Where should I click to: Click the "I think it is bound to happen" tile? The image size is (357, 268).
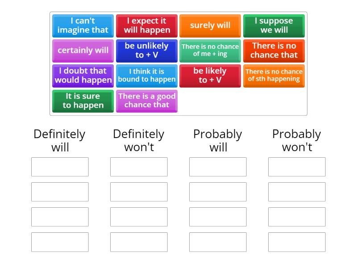(146, 75)
